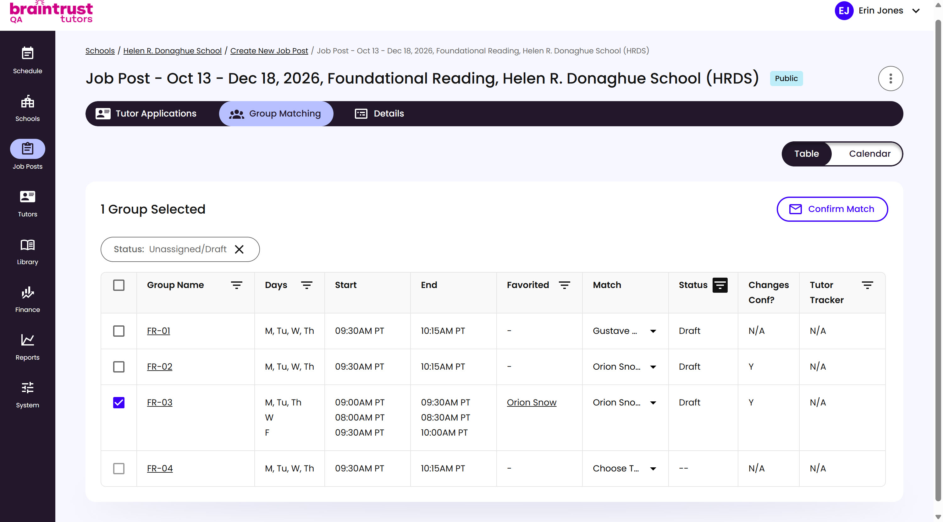Click the Braintrust Tutors logo
Screen dimensions: 943x522
[51, 12]
